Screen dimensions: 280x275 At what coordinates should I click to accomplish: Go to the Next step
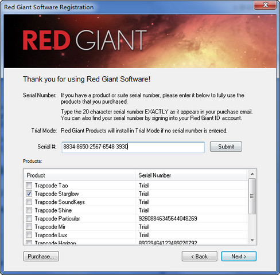click(239, 256)
